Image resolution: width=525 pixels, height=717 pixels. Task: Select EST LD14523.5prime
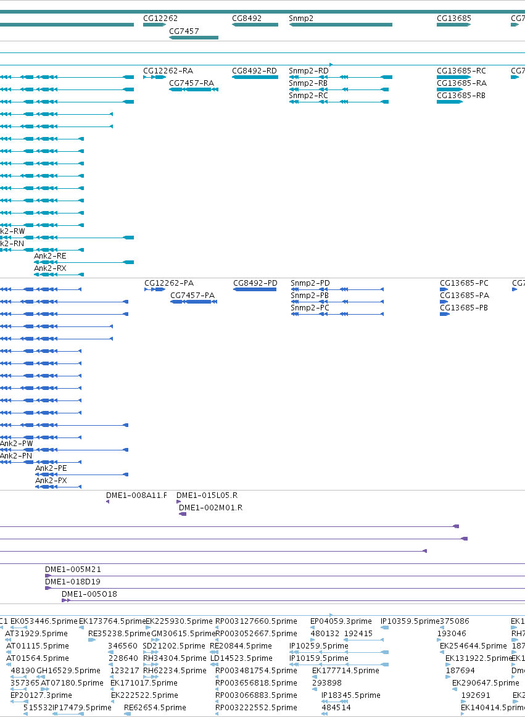pos(241,658)
